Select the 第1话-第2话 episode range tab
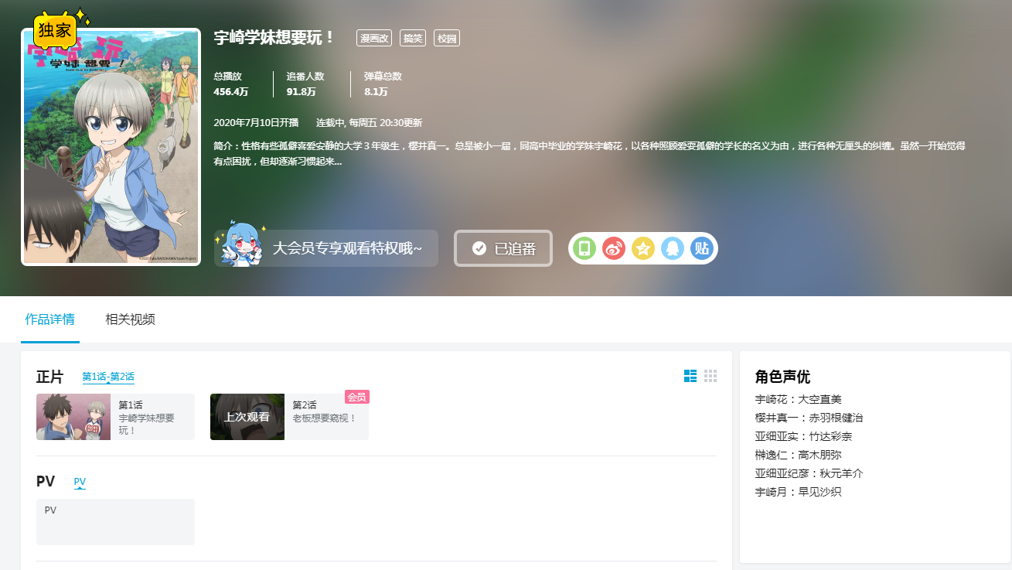This screenshot has width=1012, height=570. tap(108, 377)
